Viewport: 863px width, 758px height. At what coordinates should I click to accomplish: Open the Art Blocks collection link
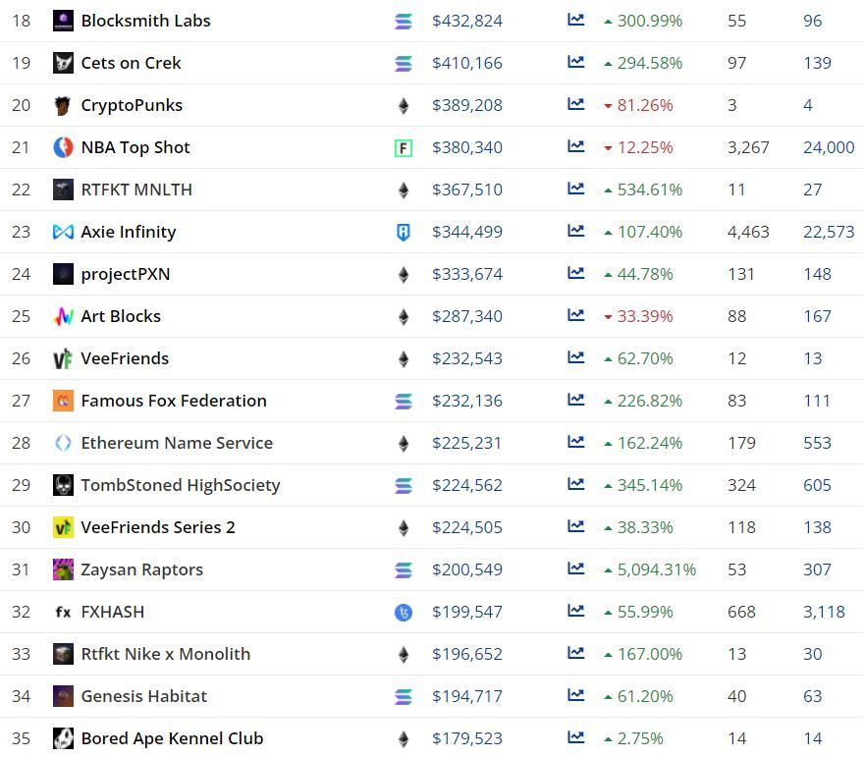click(x=121, y=316)
